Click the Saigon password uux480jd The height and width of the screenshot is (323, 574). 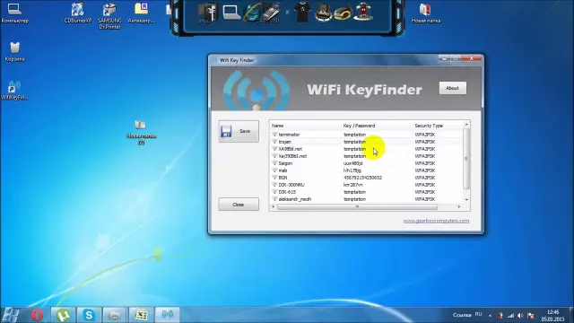[352, 163]
